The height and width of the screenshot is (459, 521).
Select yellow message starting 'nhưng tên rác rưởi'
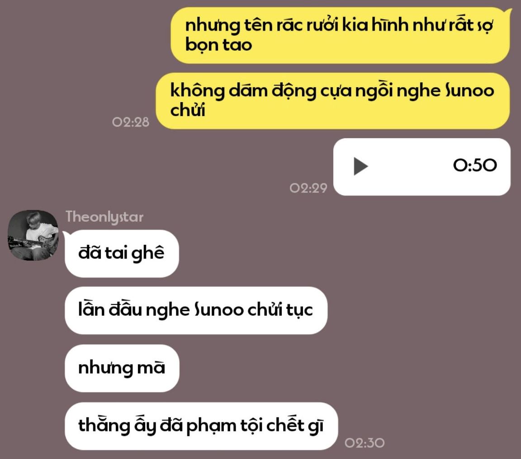click(340, 35)
